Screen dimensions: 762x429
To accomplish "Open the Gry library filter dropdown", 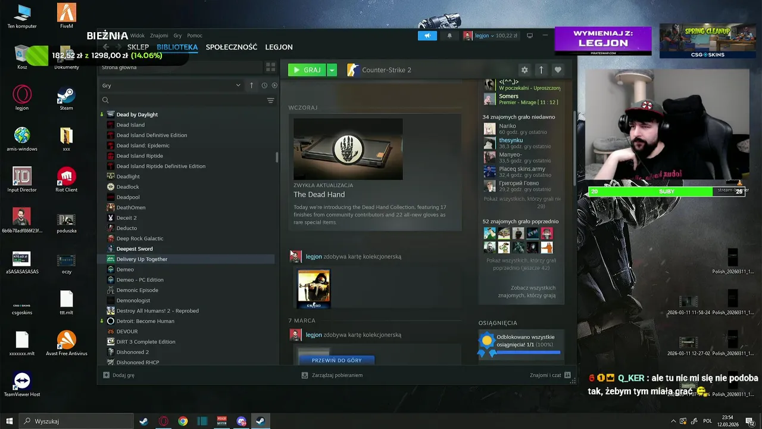I will (171, 85).
